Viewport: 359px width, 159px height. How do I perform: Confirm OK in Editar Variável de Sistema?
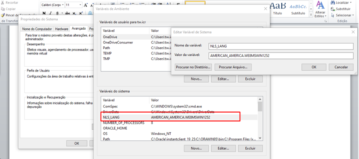(314, 67)
